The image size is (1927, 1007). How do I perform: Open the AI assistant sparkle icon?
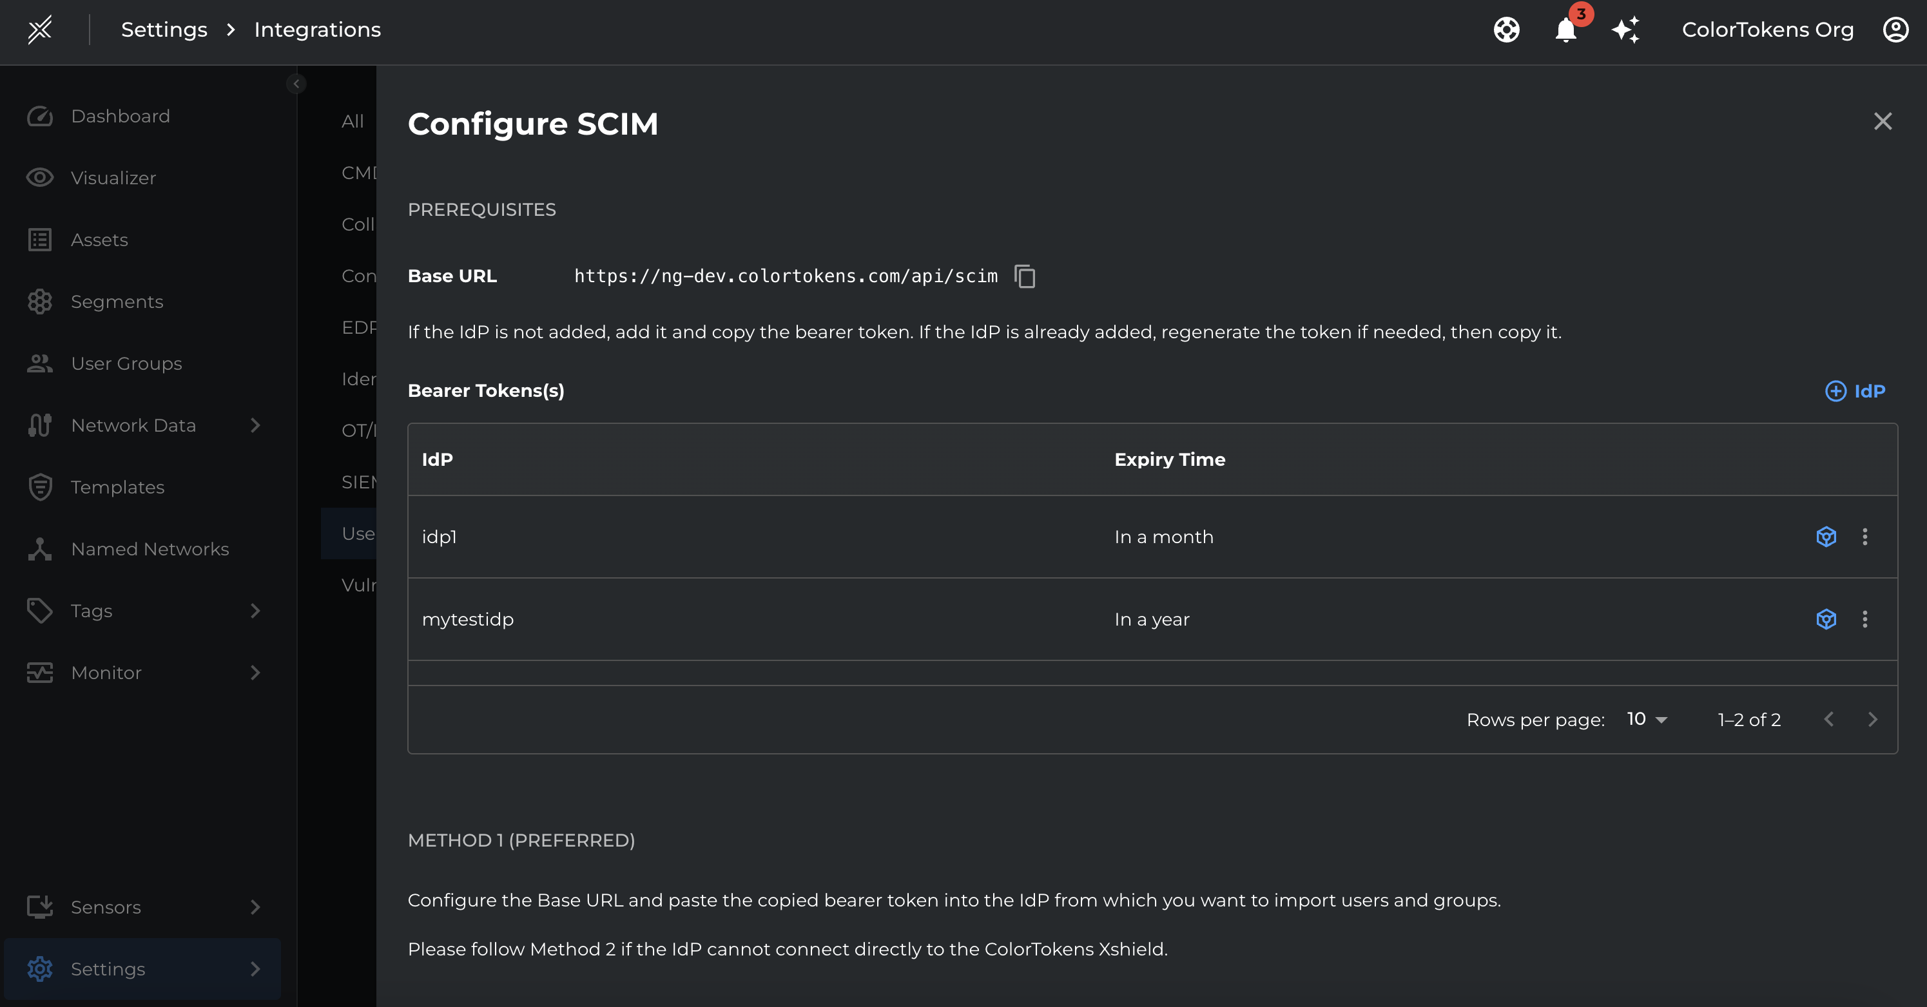click(1626, 30)
